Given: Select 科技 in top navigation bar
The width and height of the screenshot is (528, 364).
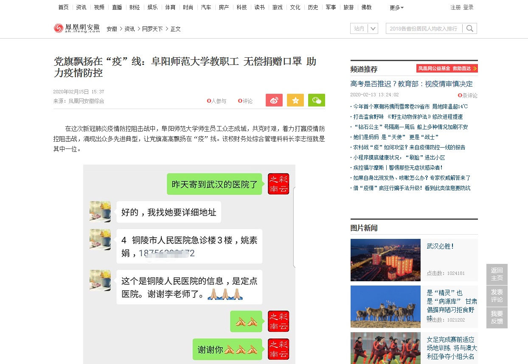Looking at the screenshot, I should (x=242, y=8).
